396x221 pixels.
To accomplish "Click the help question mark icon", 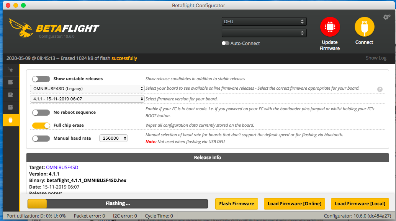I will pos(380,89).
